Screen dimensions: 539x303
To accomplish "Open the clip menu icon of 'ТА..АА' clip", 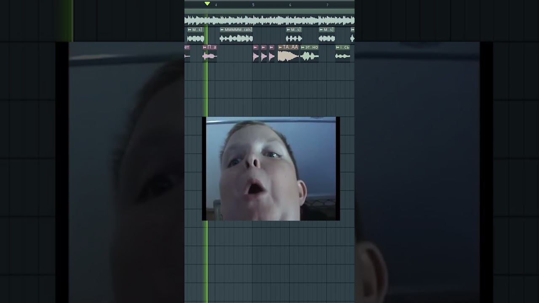I will point(280,48).
